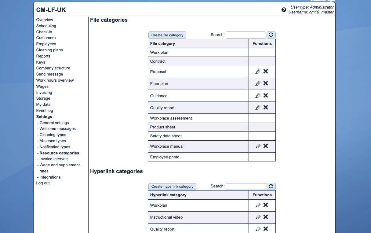Screen dimensions: 371x233
Task: Delete the Floor plan file category
Action: click(266, 83)
